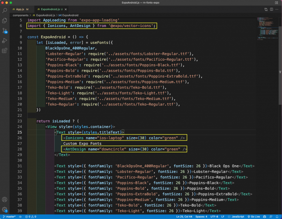This screenshot has height=219, width=282.
Task: Open Source Control with 14 changes
Action: click(5, 31)
